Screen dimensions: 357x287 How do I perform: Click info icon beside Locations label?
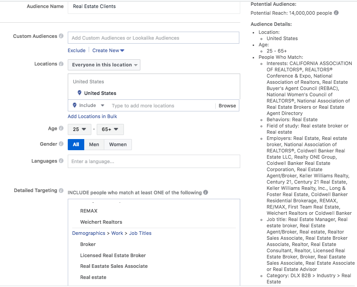61,64
